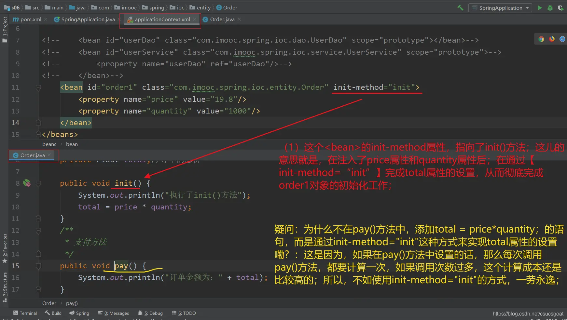Collapse the order1 bean tag fold marker

[38, 87]
